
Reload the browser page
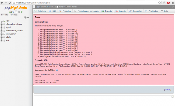[10, 3]
